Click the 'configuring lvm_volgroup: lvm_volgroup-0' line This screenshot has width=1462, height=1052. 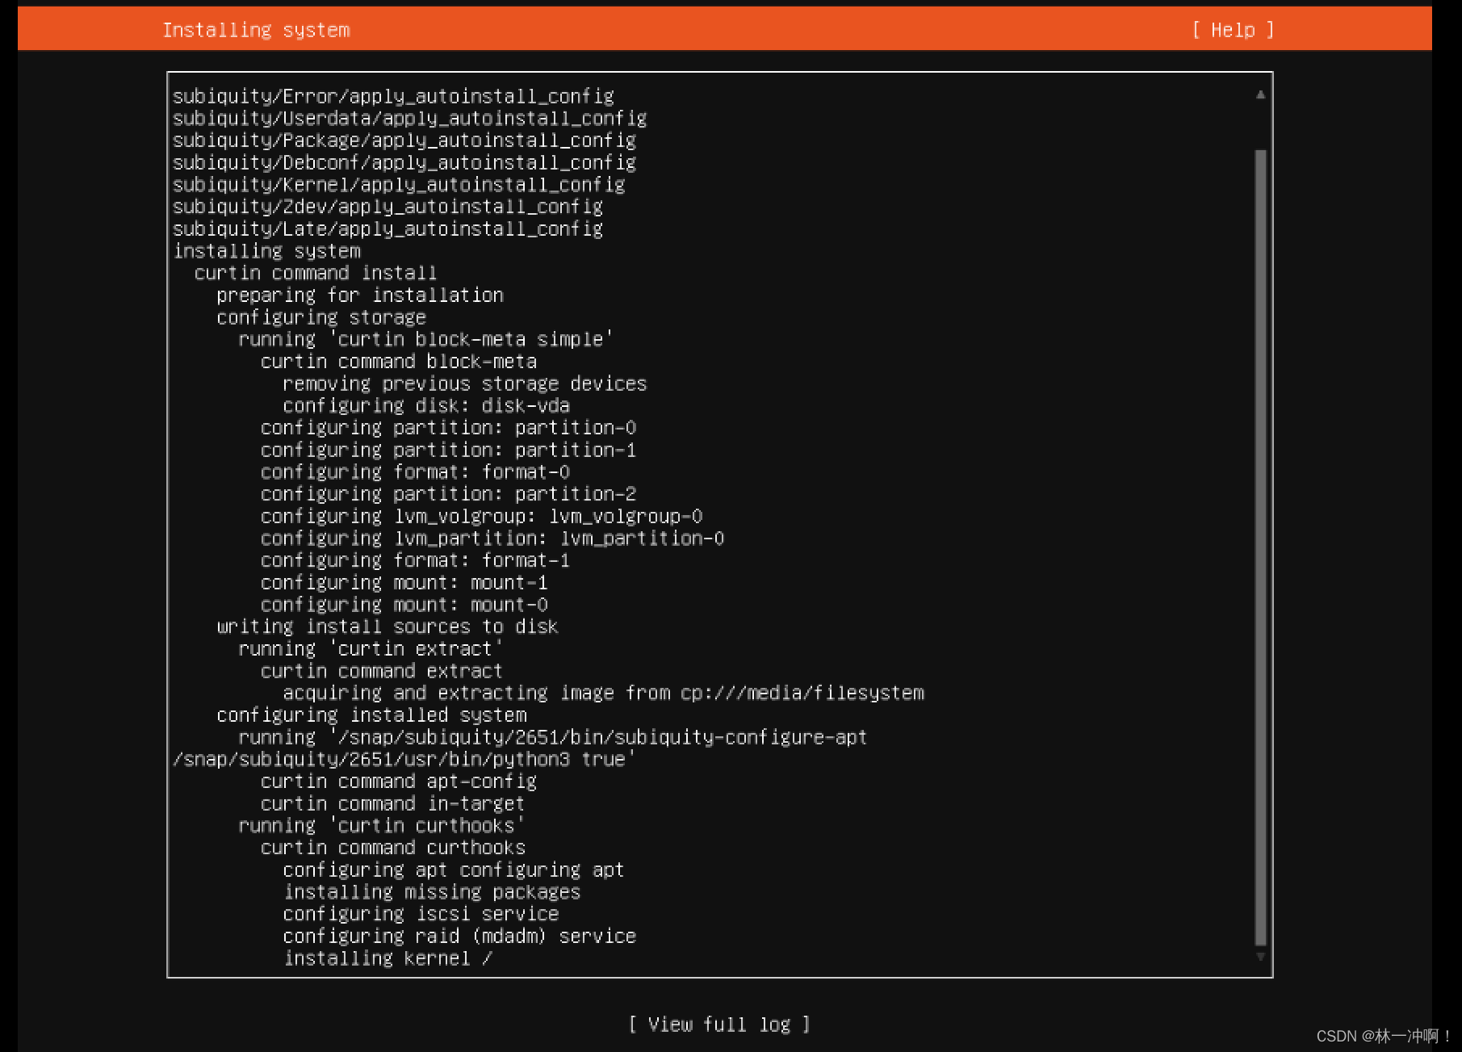(x=482, y=516)
